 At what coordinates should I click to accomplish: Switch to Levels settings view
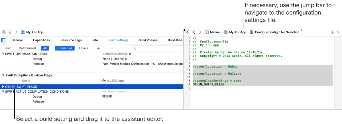point(84,48)
